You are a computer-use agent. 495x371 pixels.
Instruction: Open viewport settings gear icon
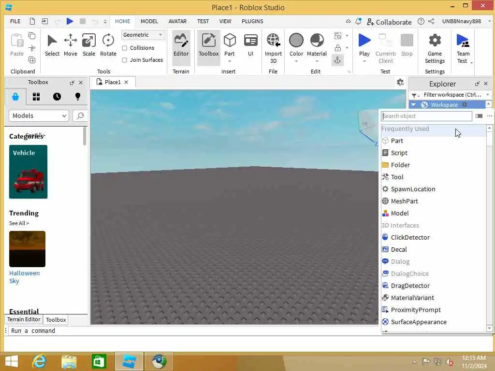coord(400,82)
